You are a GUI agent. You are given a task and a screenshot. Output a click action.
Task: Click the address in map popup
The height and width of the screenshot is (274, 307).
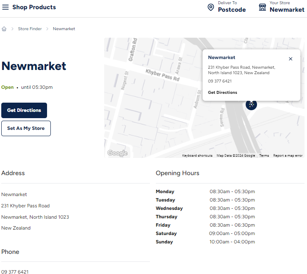pyautogui.click(x=241, y=70)
